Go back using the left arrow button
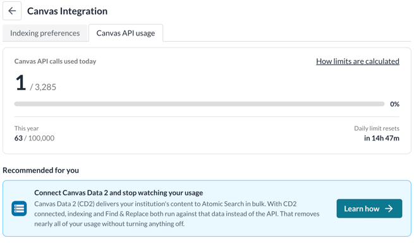414x243 pixels. [x=12, y=11]
